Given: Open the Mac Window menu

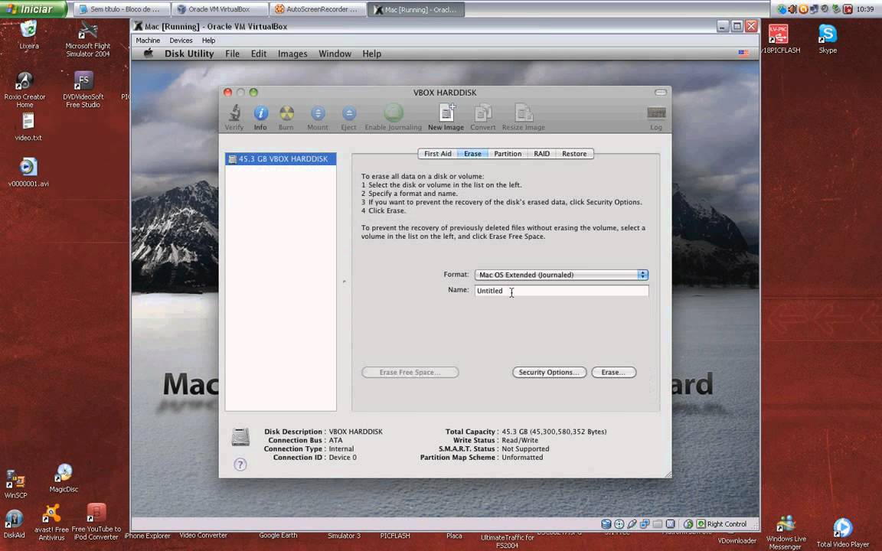Looking at the screenshot, I should (x=335, y=54).
